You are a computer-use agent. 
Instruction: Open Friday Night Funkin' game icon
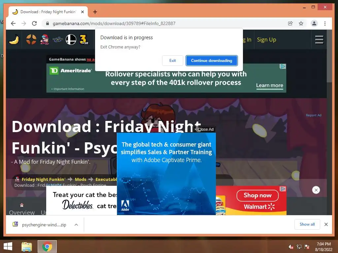[45, 40]
